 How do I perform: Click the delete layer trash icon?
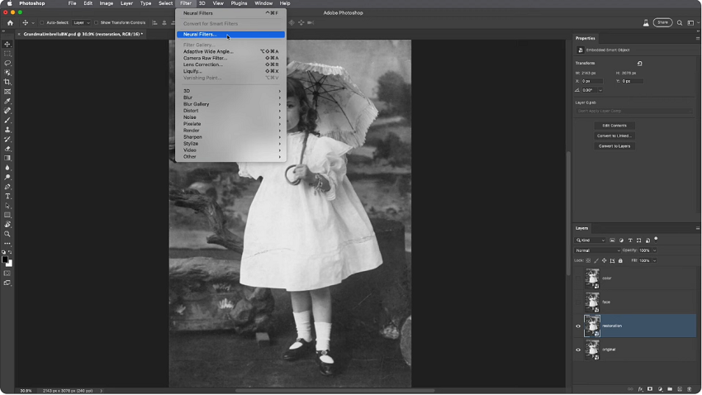[690, 389]
